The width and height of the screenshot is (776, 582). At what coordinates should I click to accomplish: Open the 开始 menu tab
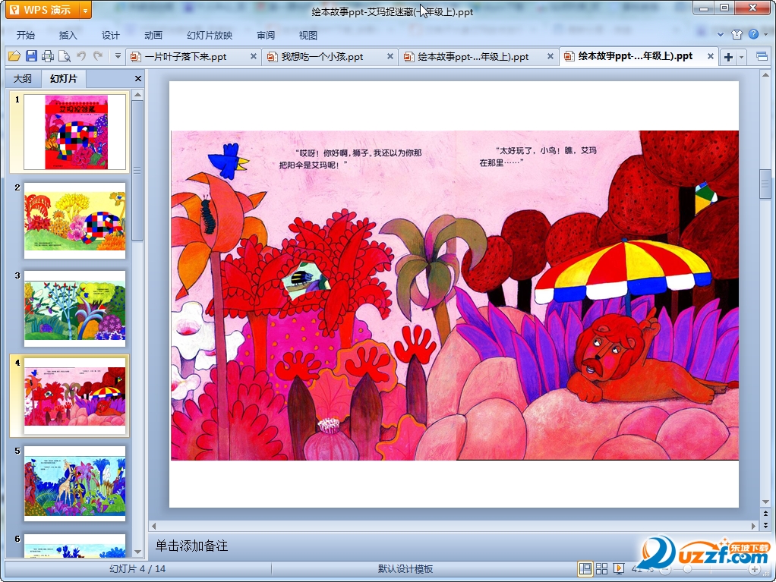point(25,35)
